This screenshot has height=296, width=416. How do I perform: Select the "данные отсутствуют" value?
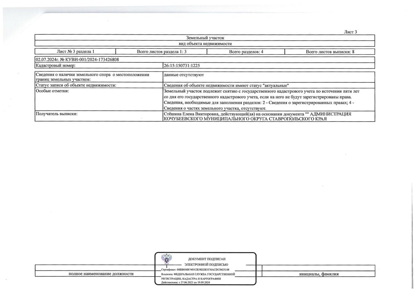184,75
